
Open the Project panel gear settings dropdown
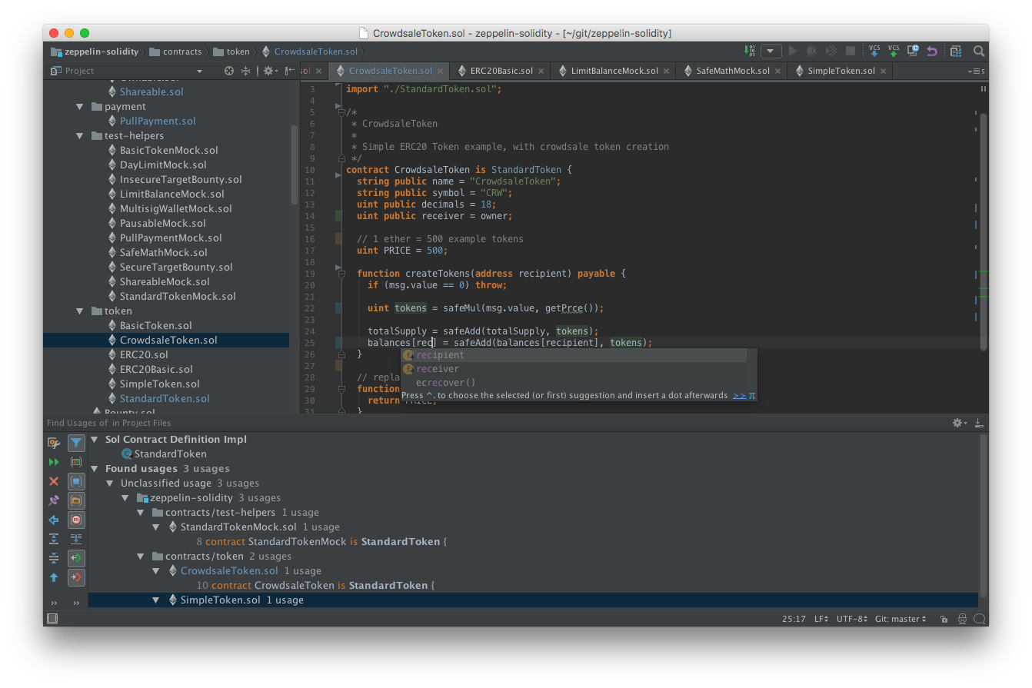coord(269,71)
